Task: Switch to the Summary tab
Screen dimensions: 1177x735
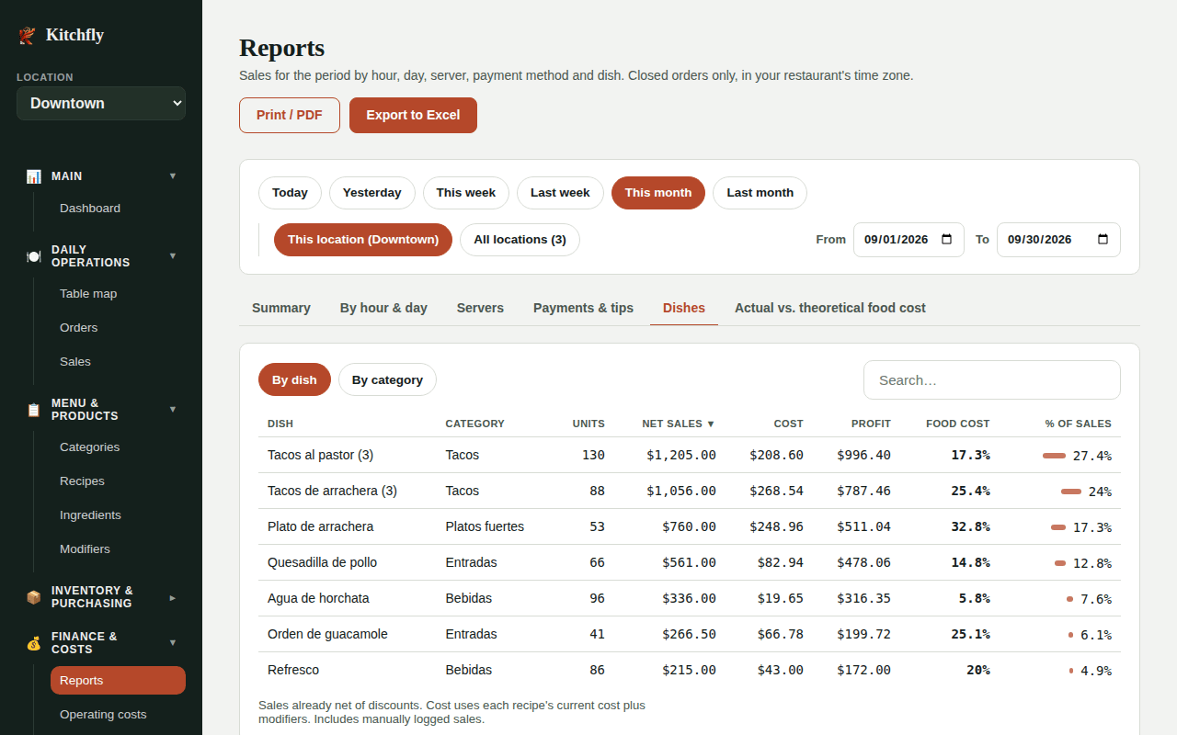Action: [x=281, y=308]
